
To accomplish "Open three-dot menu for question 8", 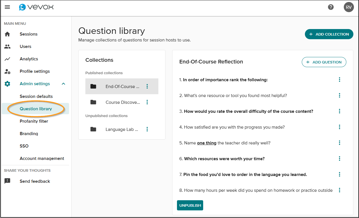I will (340, 190).
